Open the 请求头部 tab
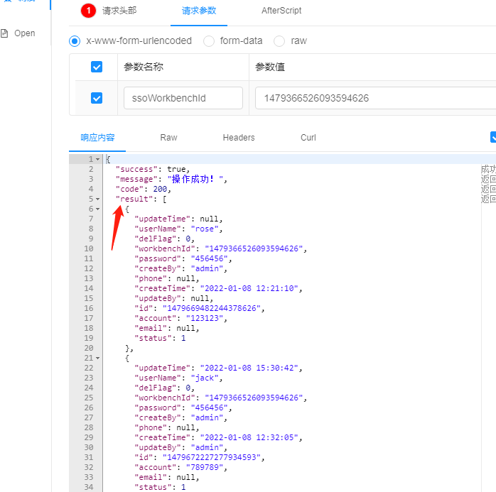Image resolution: width=496 pixels, height=492 pixels. point(119,11)
